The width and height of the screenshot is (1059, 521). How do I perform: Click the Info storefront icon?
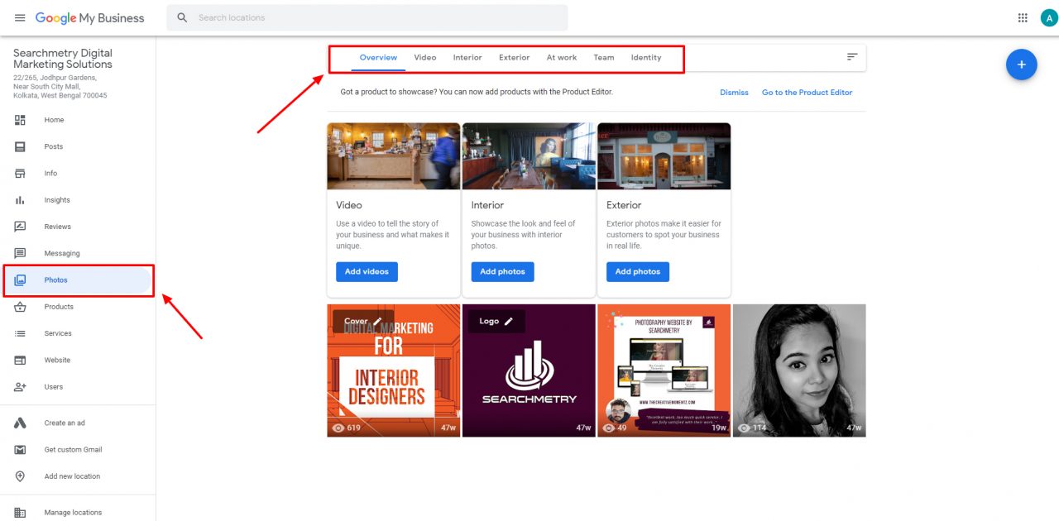click(21, 173)
